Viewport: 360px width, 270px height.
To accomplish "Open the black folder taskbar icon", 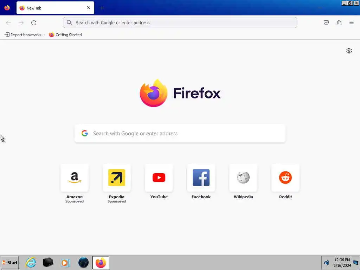I will (x=48, y=262).
